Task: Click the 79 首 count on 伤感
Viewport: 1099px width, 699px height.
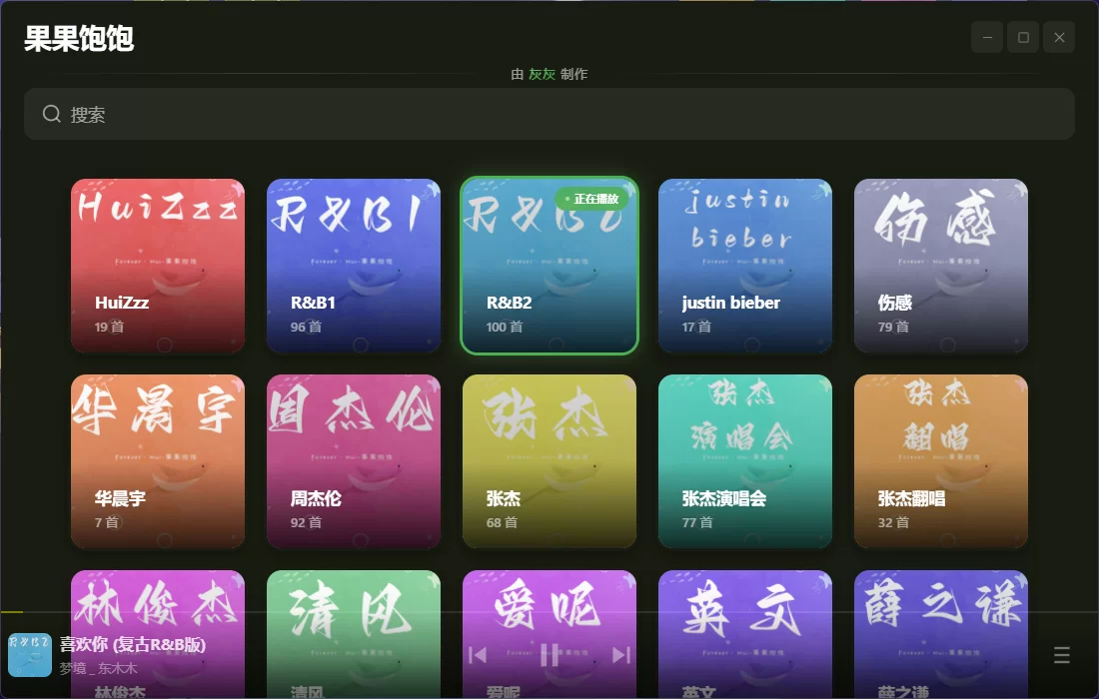Action: tap(893, 327)
